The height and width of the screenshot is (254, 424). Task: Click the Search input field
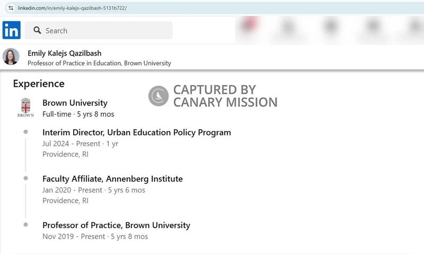[x=99, y=31]
